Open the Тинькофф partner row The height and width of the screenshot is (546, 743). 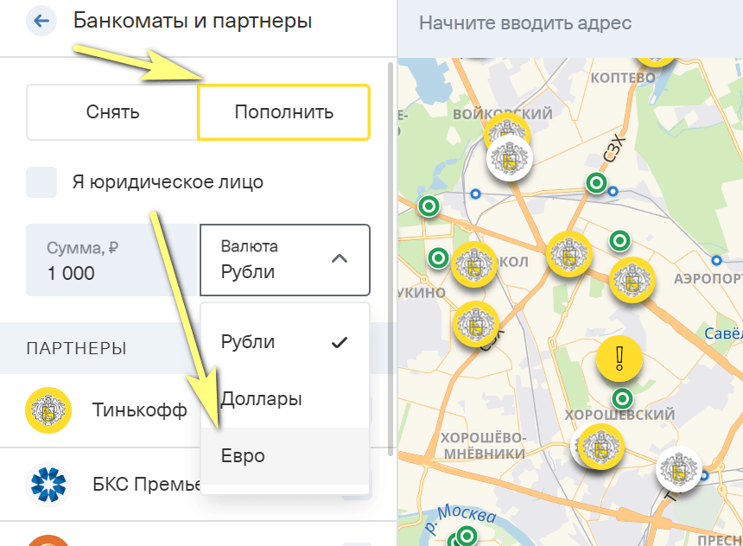pyautogui.click(x=198, y=410)
